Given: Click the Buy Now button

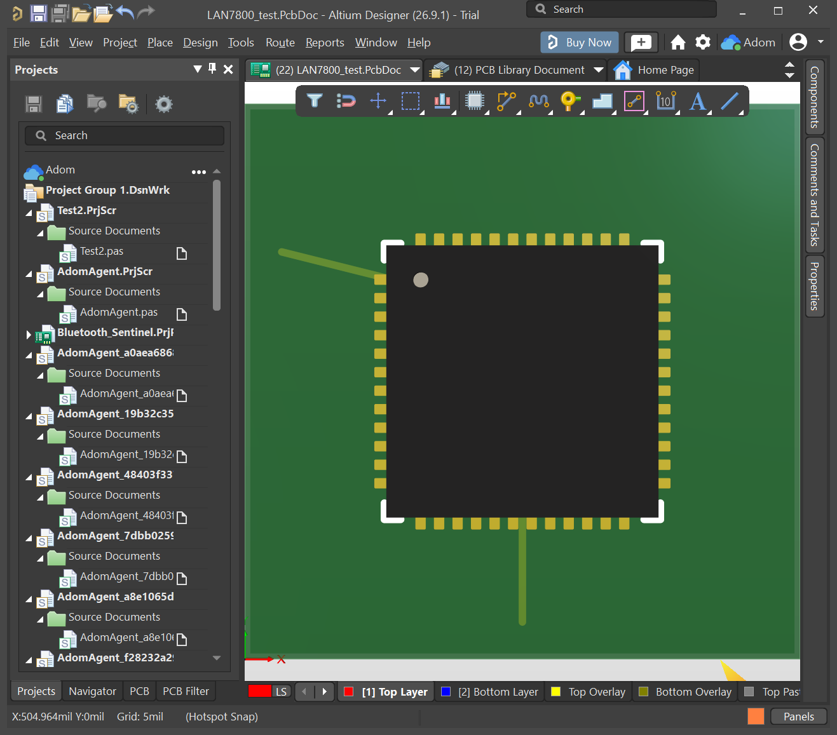Looking at the screenshot, I should click(x=580, y=43).
